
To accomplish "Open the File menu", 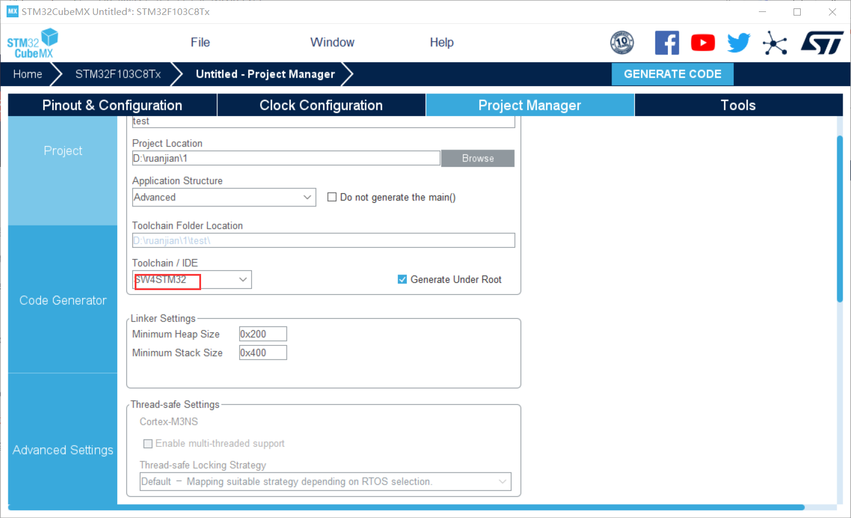I will pos(200,42).
